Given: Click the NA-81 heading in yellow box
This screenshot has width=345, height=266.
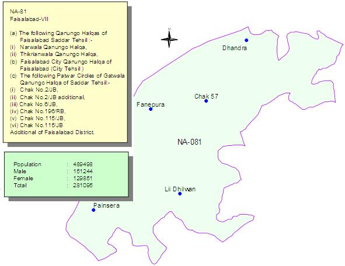Looking at the screenshot, I should tap(18, 12).
